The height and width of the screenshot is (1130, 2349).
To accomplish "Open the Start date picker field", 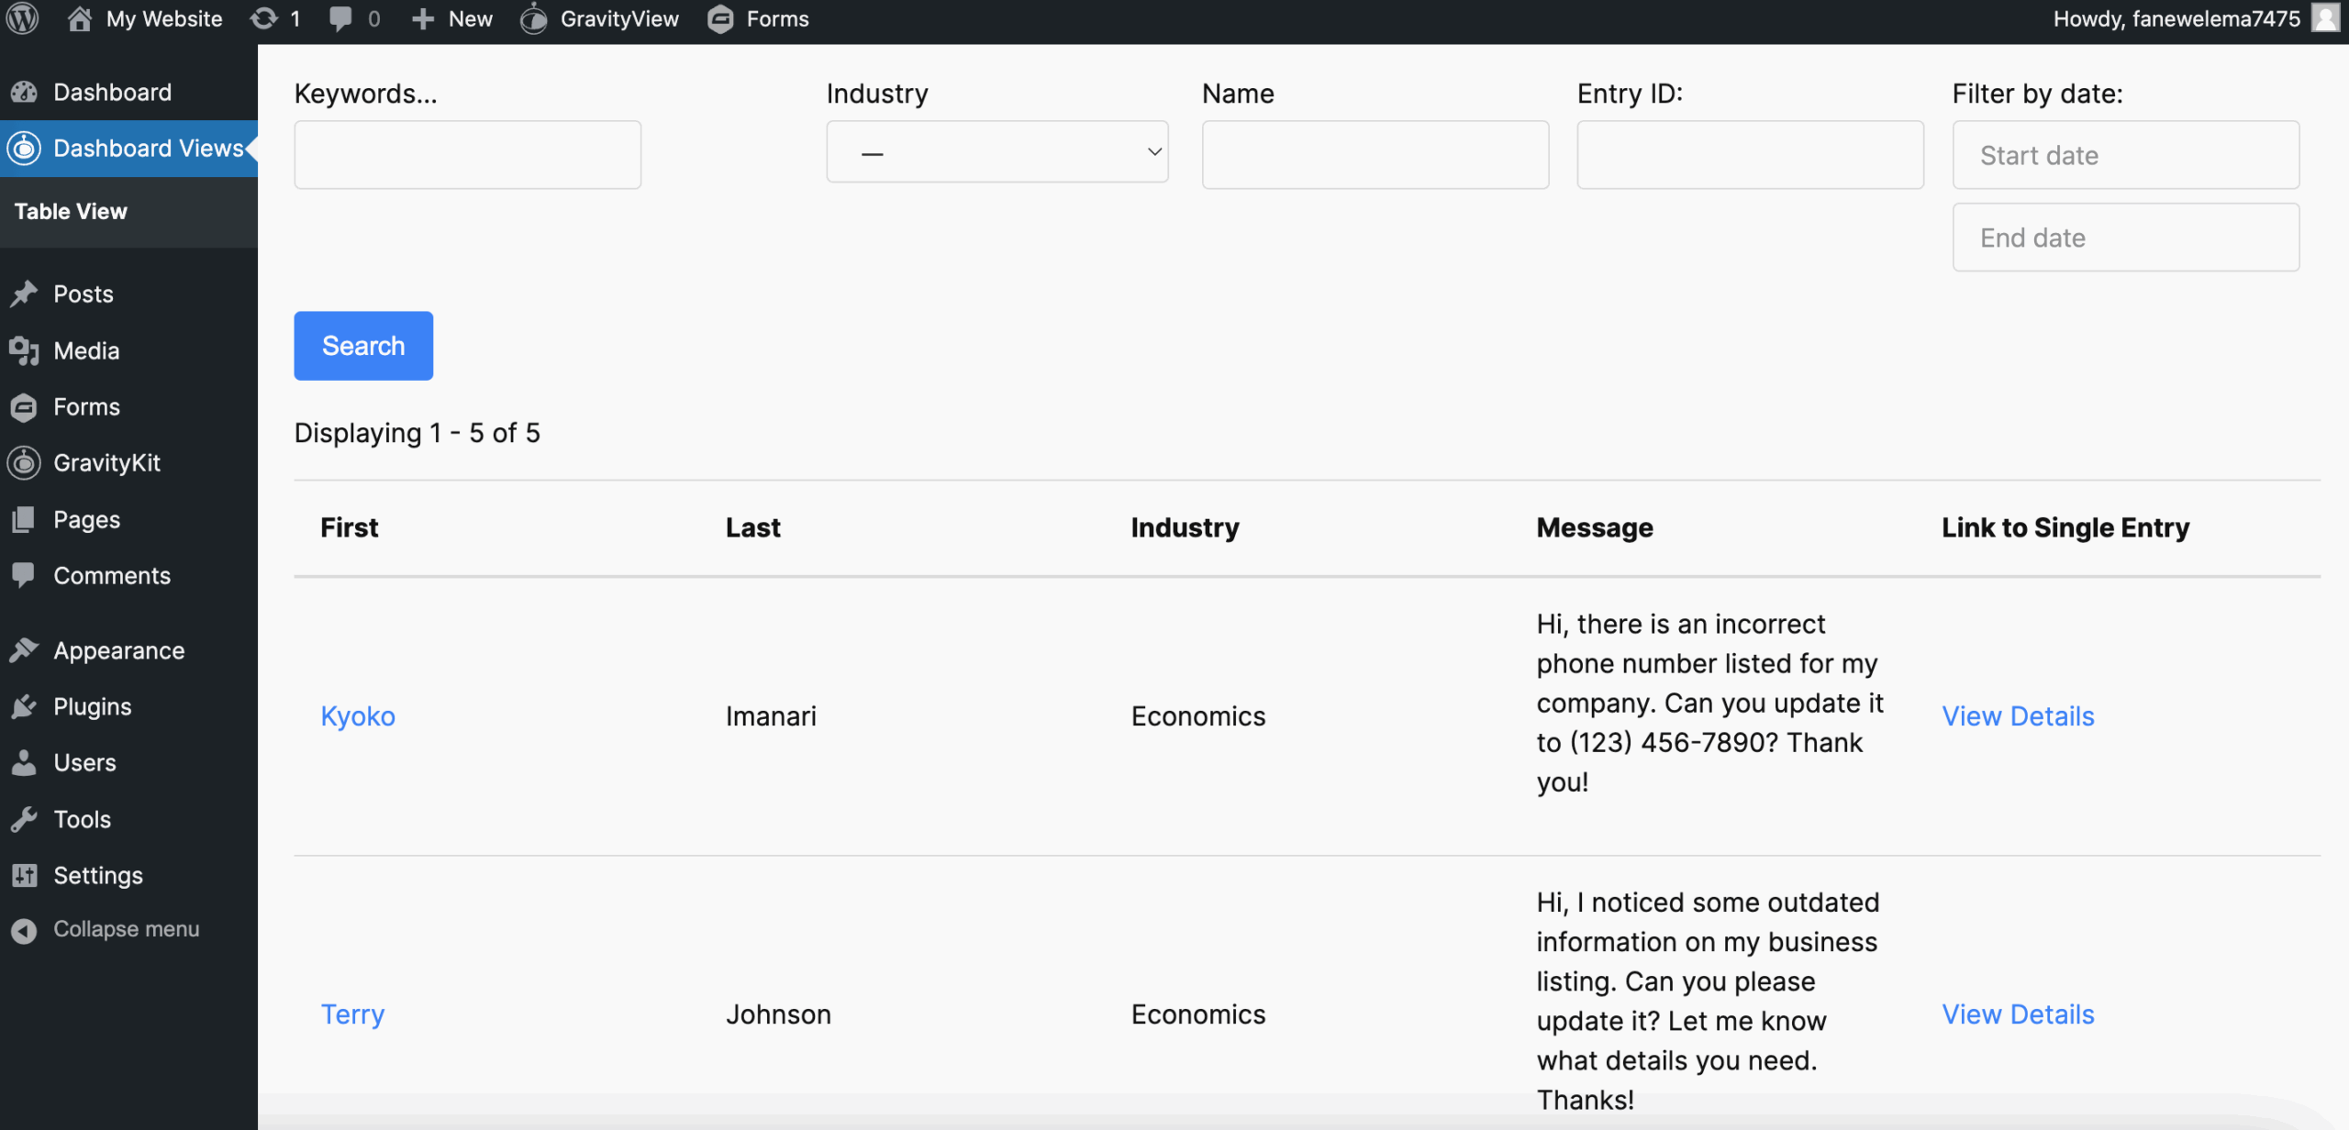I will click(x=2125, y=155).
